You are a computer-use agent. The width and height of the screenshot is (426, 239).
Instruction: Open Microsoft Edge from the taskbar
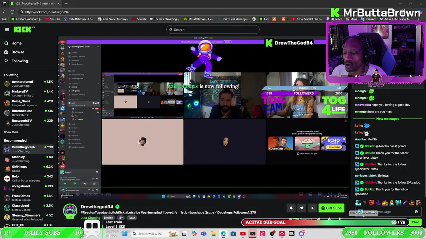(x=223, y=234)
